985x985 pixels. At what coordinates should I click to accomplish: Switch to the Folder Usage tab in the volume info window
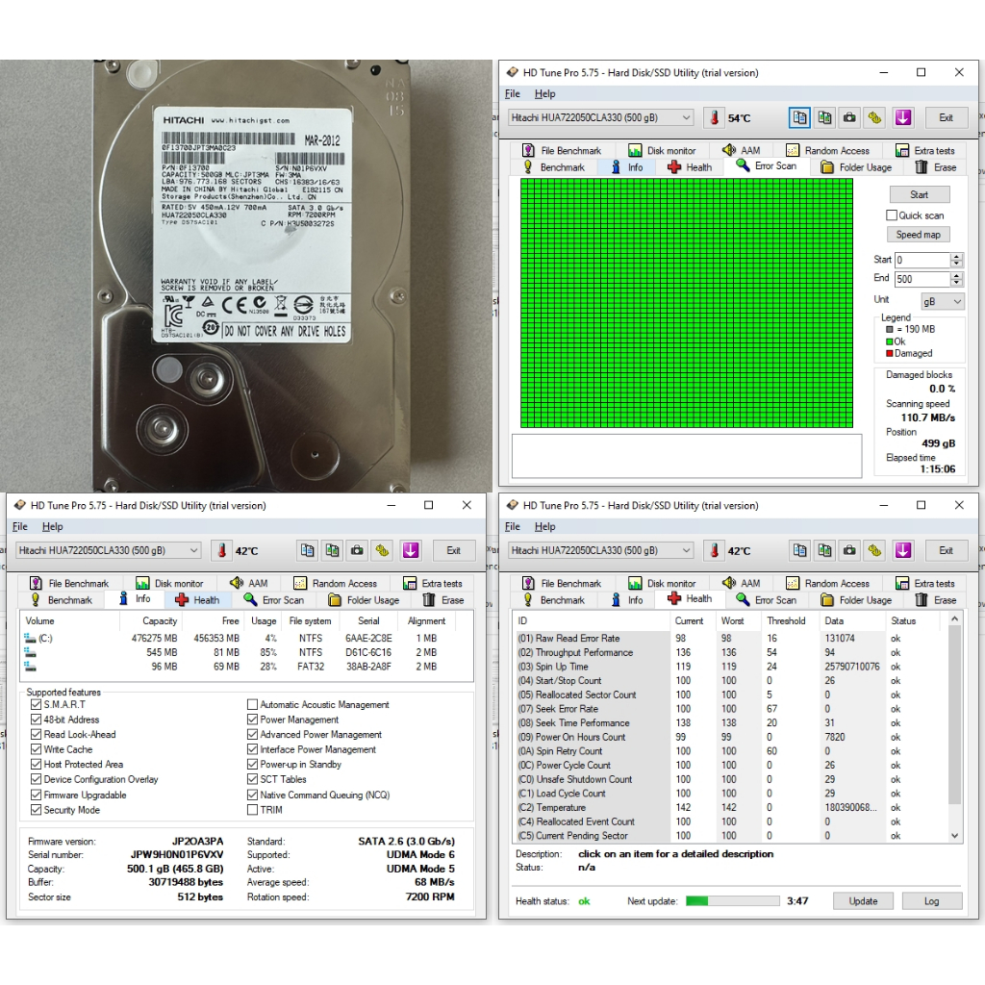coord(364,600)
